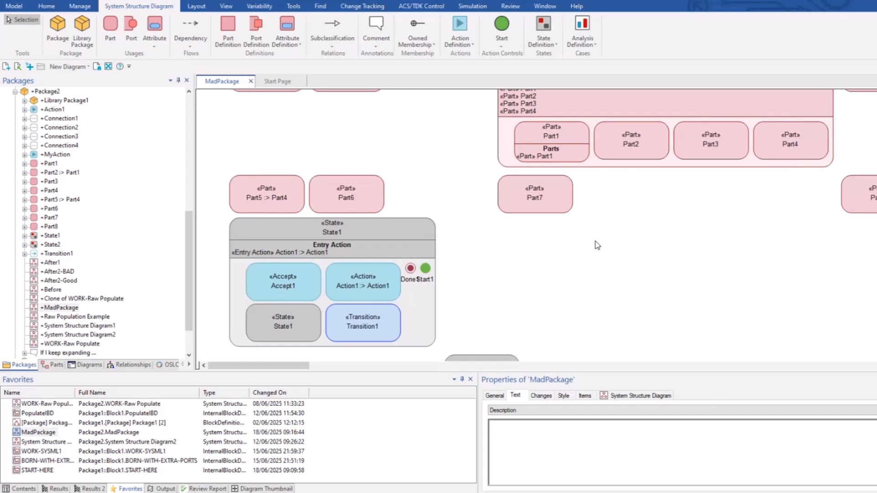
Task: Open the Diagram Thumbnail tab
Action: click(x=262, y=489)
